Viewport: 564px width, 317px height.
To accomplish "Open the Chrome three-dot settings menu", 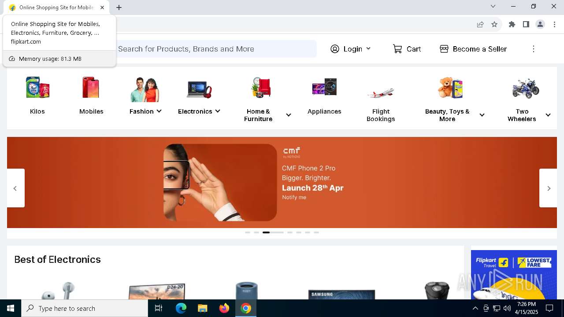I will [555, 24].
